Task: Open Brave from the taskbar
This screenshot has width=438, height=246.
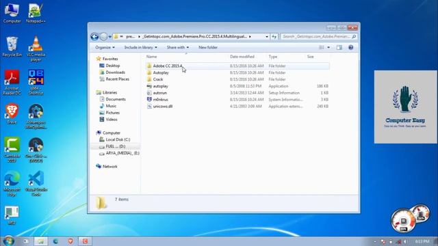Action: coord(70,241)
